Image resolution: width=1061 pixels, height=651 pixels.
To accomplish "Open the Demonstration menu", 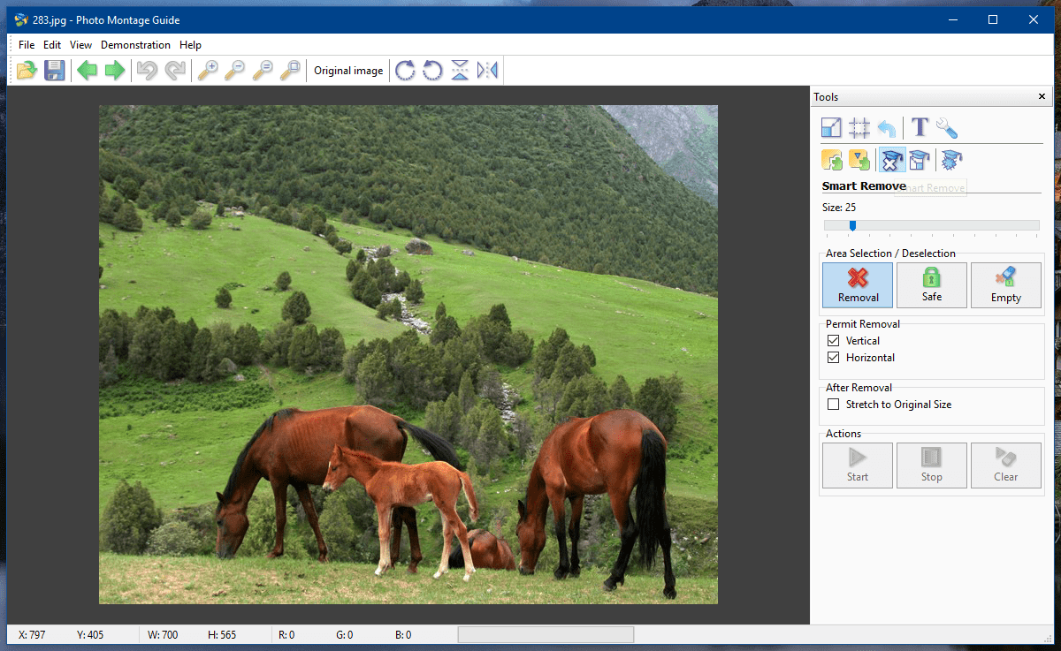I will click(x=135, y=45).
